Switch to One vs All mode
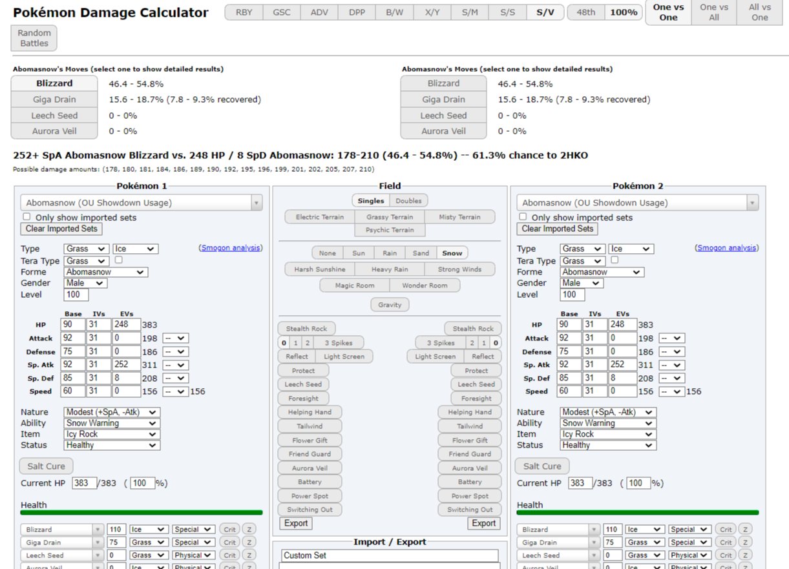789x569 pixels. pyautogui.click(x=714, y=12)
